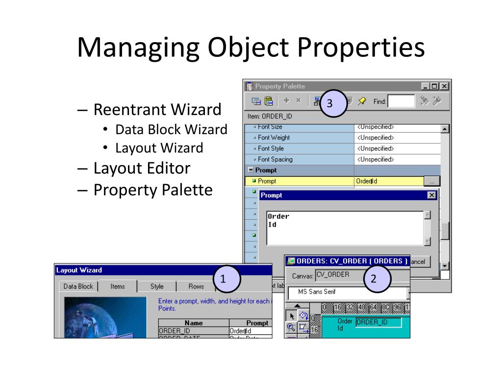This screenshot has height=376, width=502.
Task: Click the Data Block Wizard bullet text
Action: (171, 129)
